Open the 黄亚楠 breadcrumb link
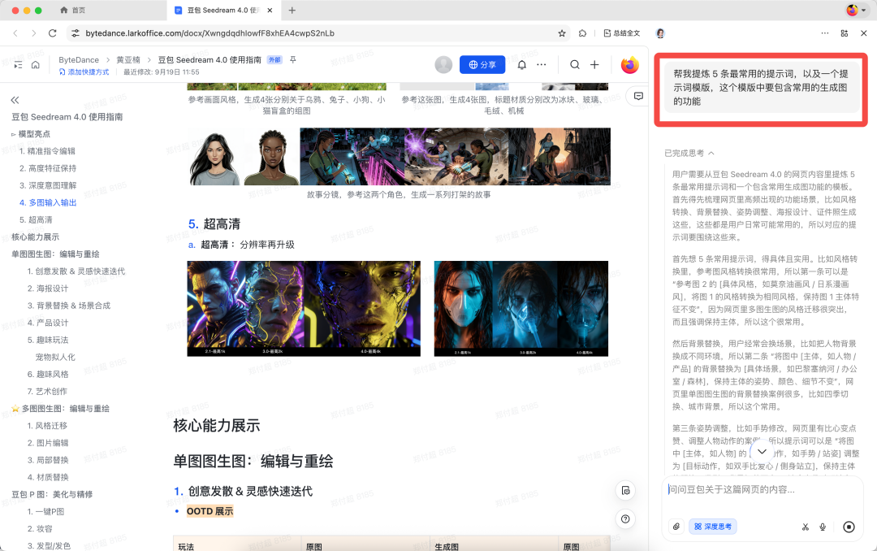Image resolution: width=877 pixels, height=551 pixels. (x=128, y=60)
